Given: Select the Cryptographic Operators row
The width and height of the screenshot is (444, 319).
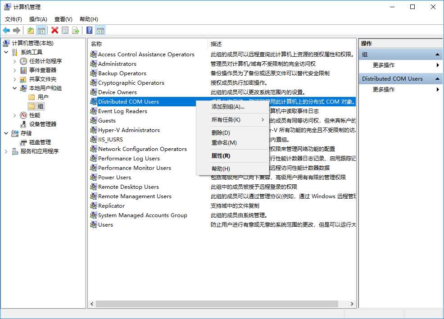Looking at the screenshot, I should point(222,83).
